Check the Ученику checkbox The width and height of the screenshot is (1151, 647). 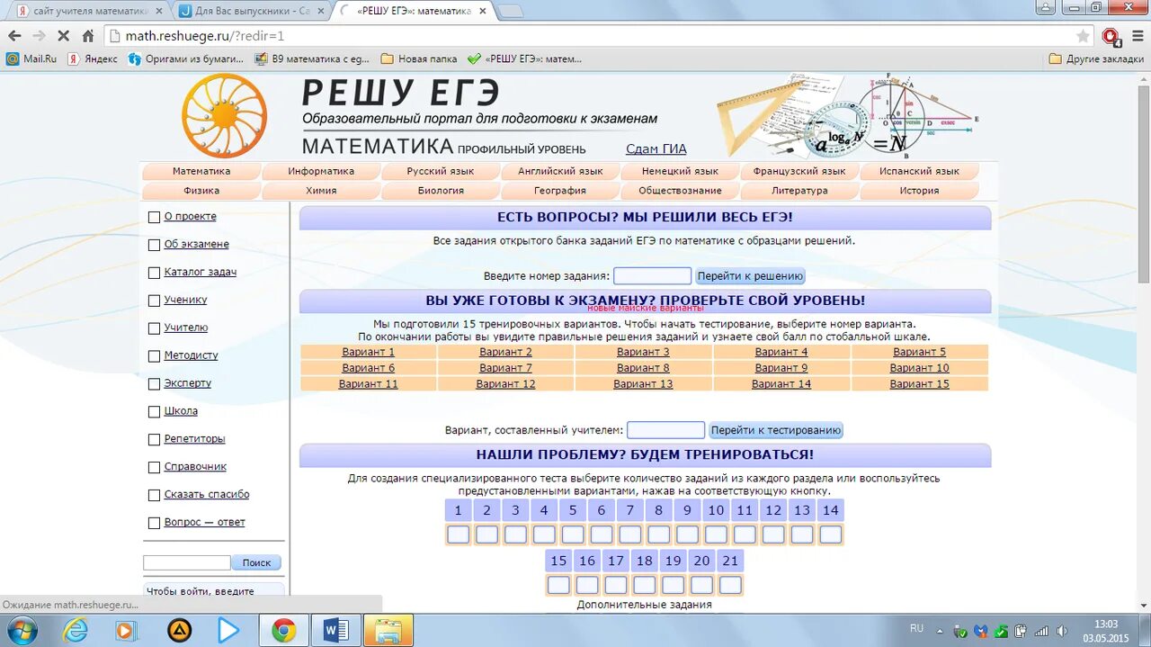pos(154,301)
